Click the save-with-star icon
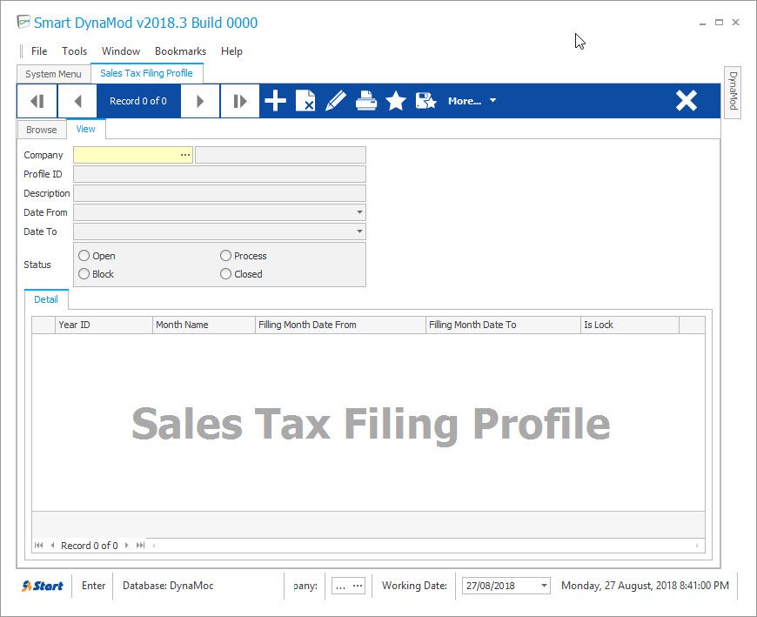The image size is (757, 617). point(425,101)
